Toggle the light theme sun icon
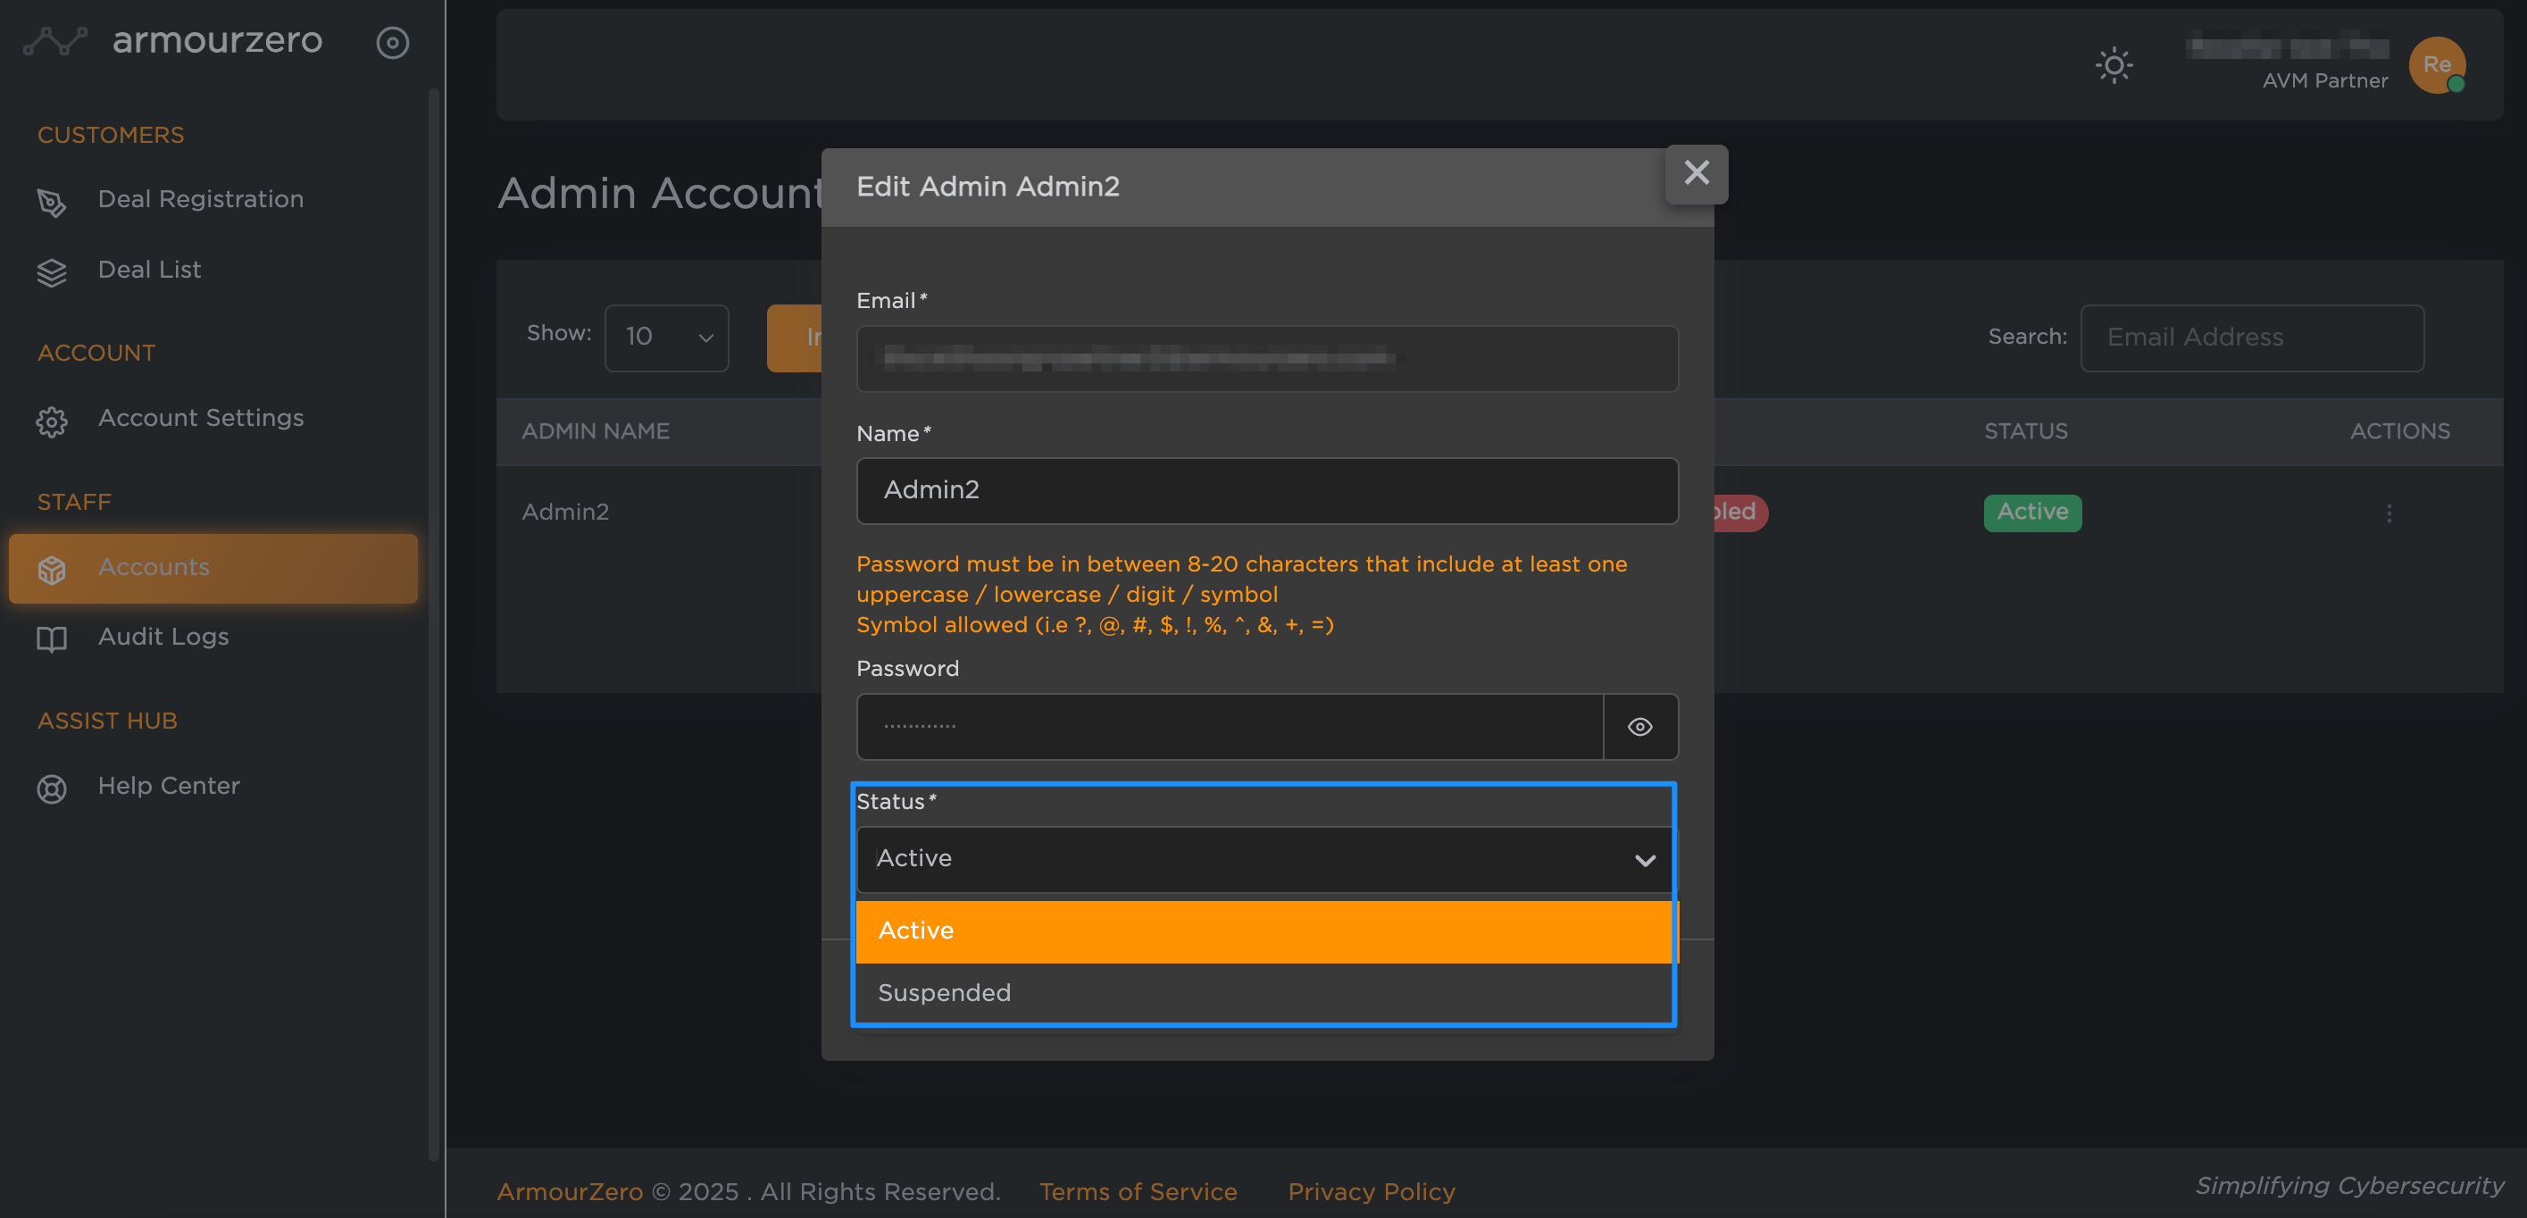This screenshot has width=2527, height=1218. click(2113, 66)
